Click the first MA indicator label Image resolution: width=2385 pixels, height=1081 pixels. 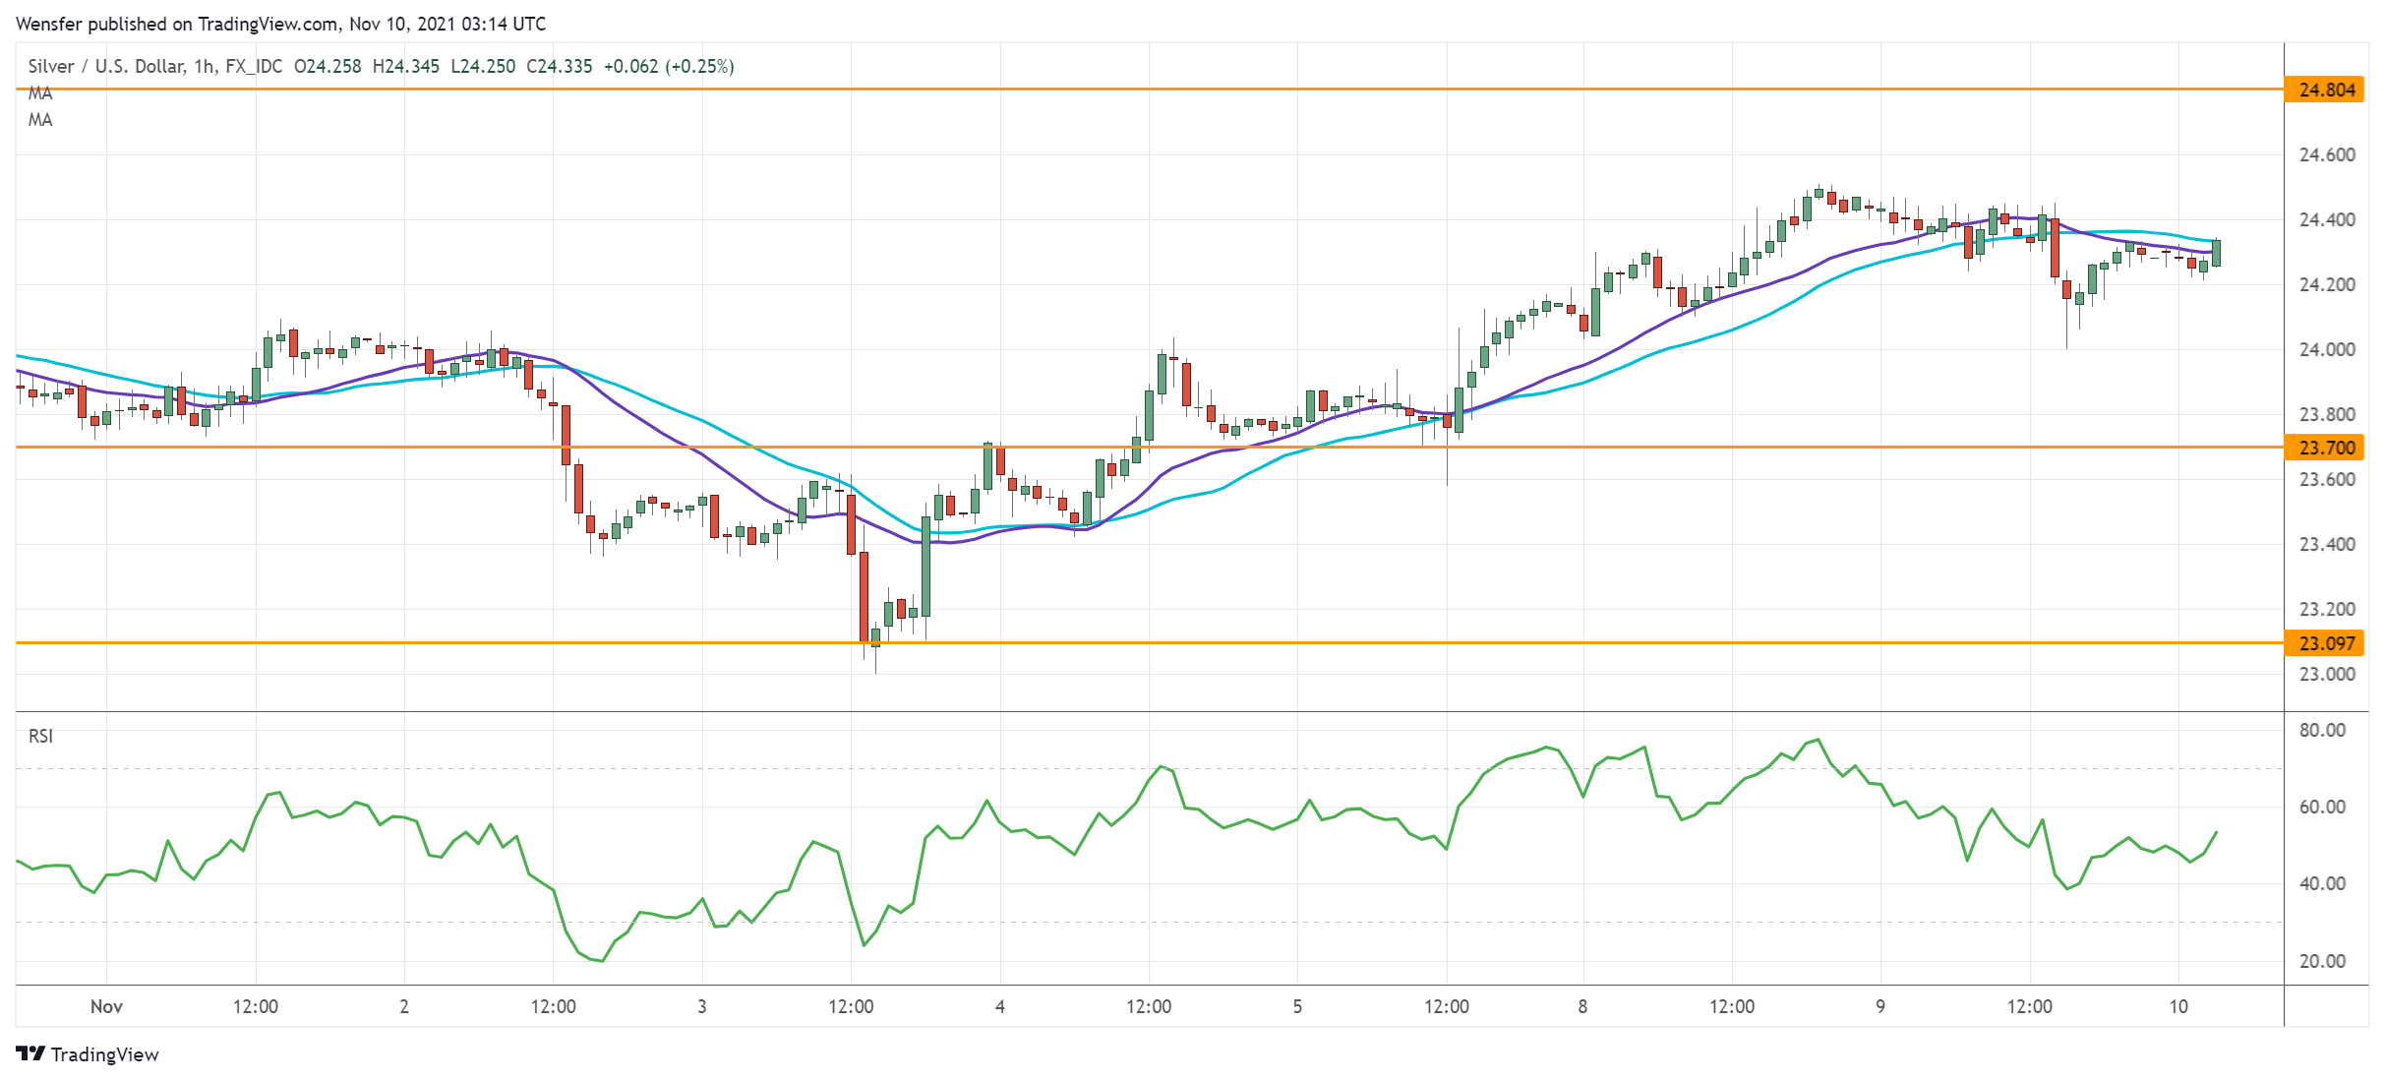[x=40, y=93]
